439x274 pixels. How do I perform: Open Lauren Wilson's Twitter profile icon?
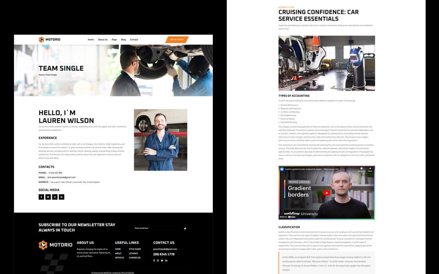(48, 197)
